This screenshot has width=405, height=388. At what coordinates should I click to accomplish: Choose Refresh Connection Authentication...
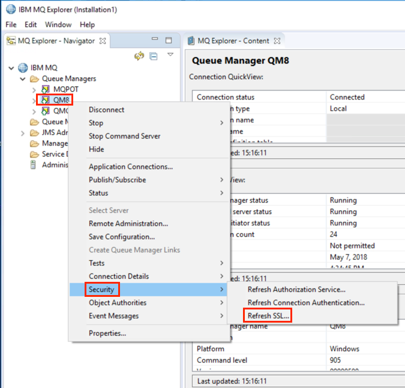click(x=306, y=303)
